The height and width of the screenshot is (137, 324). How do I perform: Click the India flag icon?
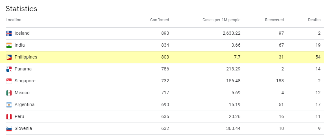9,45
